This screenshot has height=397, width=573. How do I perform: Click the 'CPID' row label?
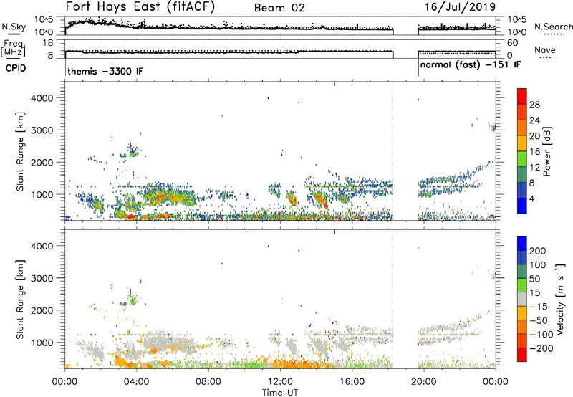16,68
